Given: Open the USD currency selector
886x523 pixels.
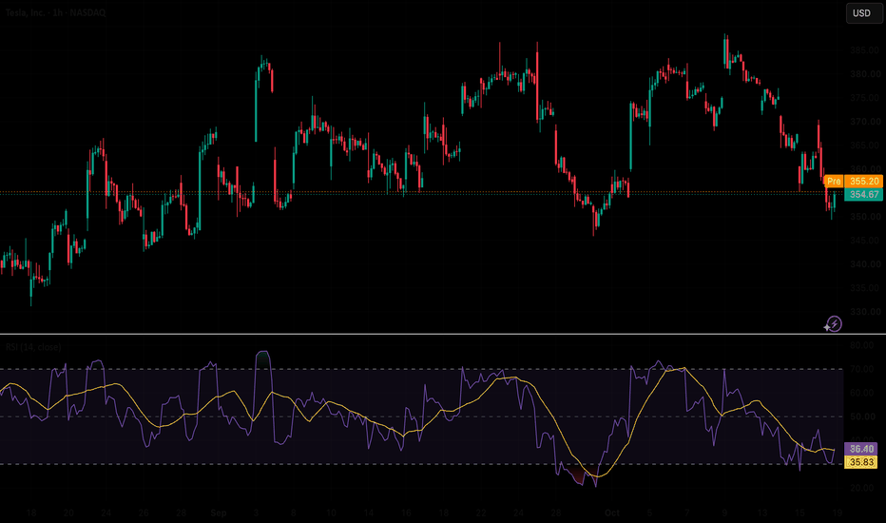Looking at the screenshot, I should pyautogui.click(x=864, y=13).
